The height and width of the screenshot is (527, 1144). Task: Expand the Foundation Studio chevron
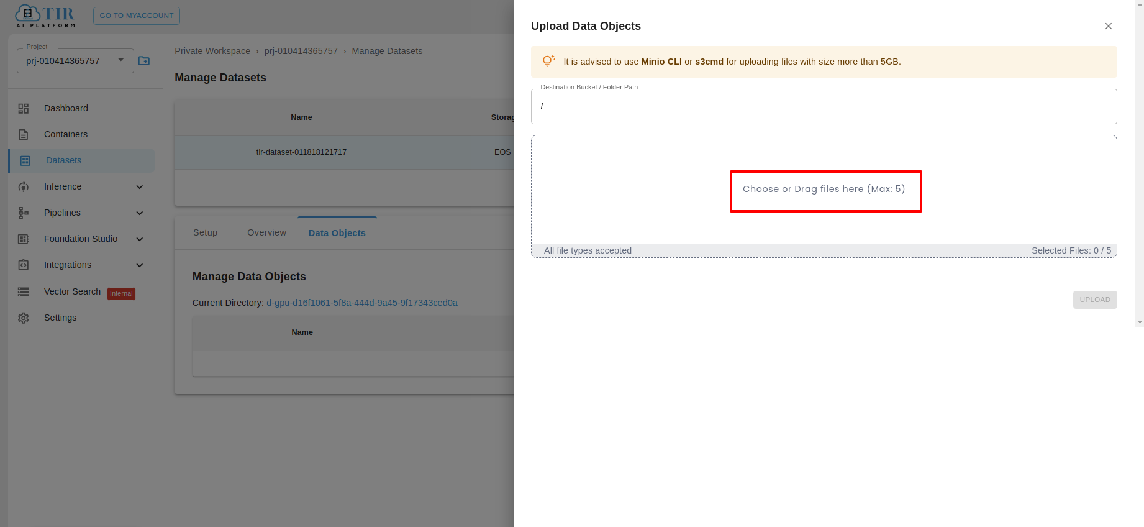coord(140,239)
